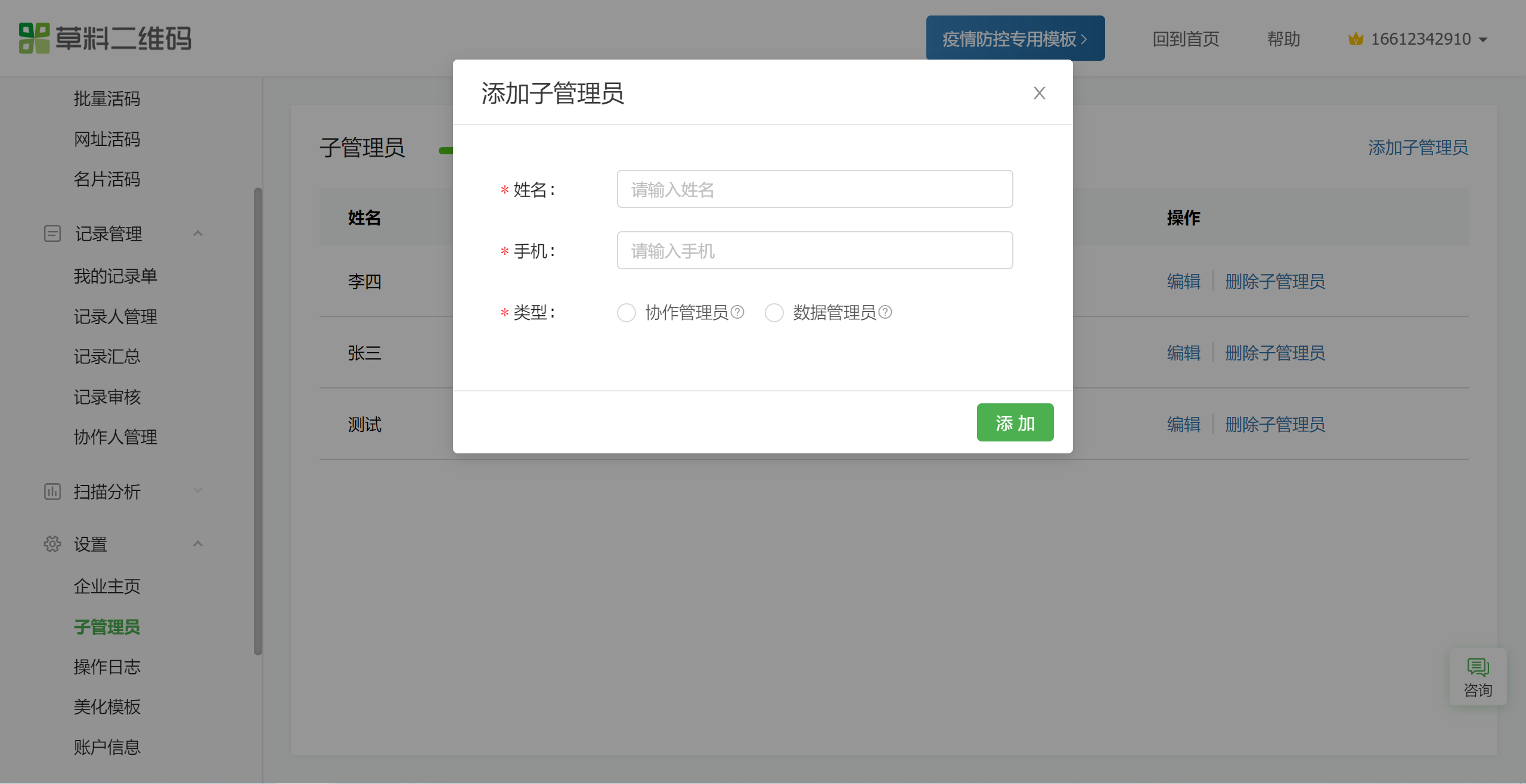Click 测试 name cell

(365, 425)
